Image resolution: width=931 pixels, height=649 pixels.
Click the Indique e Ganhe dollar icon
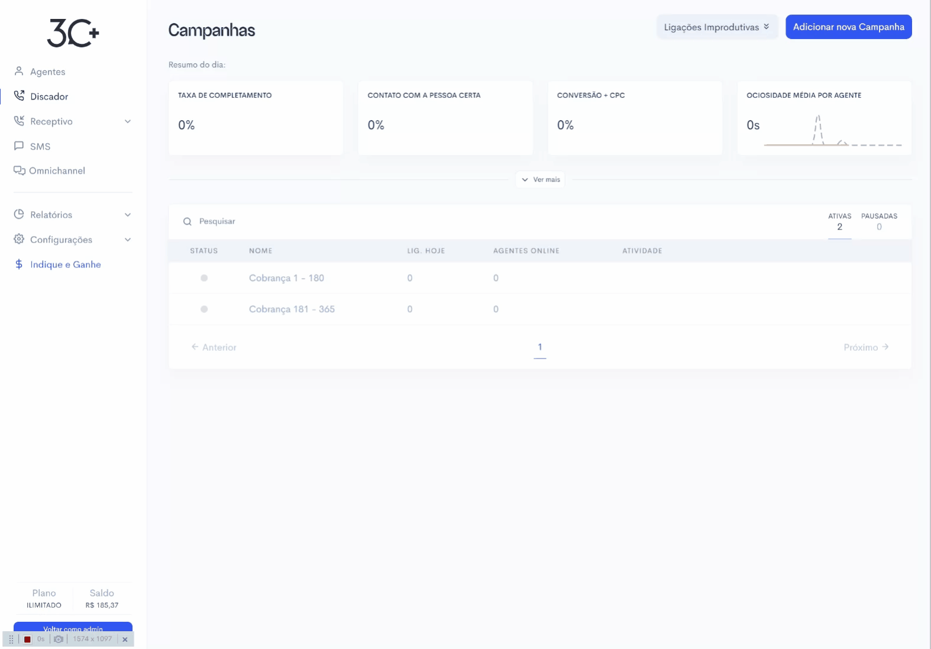tap(19, 264)
